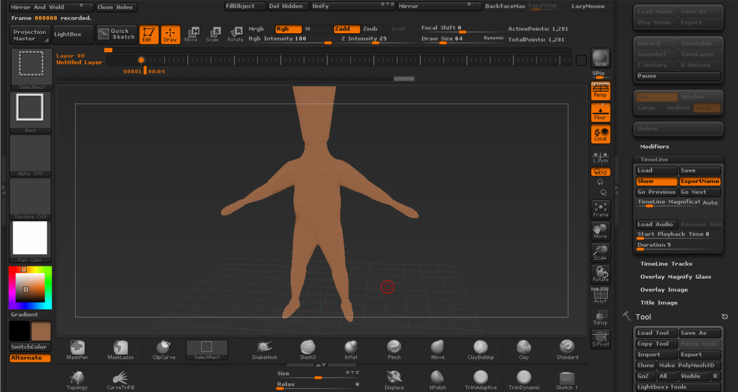This screenshot has width=738, height=392.
Task: Select the SnakeHook brush
Action: pos(265,350)
